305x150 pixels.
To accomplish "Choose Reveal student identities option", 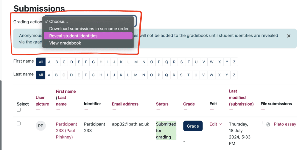I will (73, 36).
